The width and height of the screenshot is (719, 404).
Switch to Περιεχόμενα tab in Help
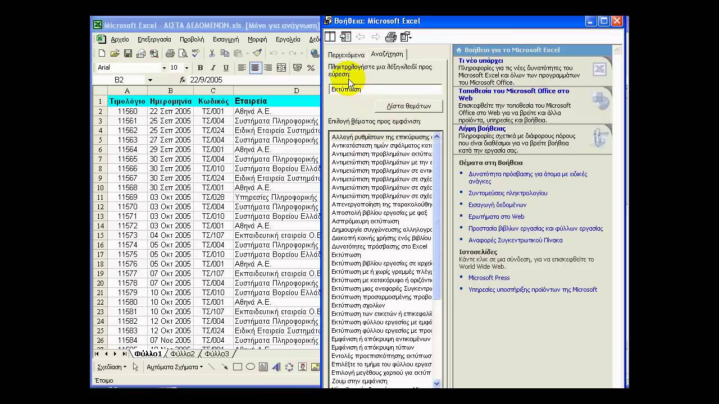[347, 55]
